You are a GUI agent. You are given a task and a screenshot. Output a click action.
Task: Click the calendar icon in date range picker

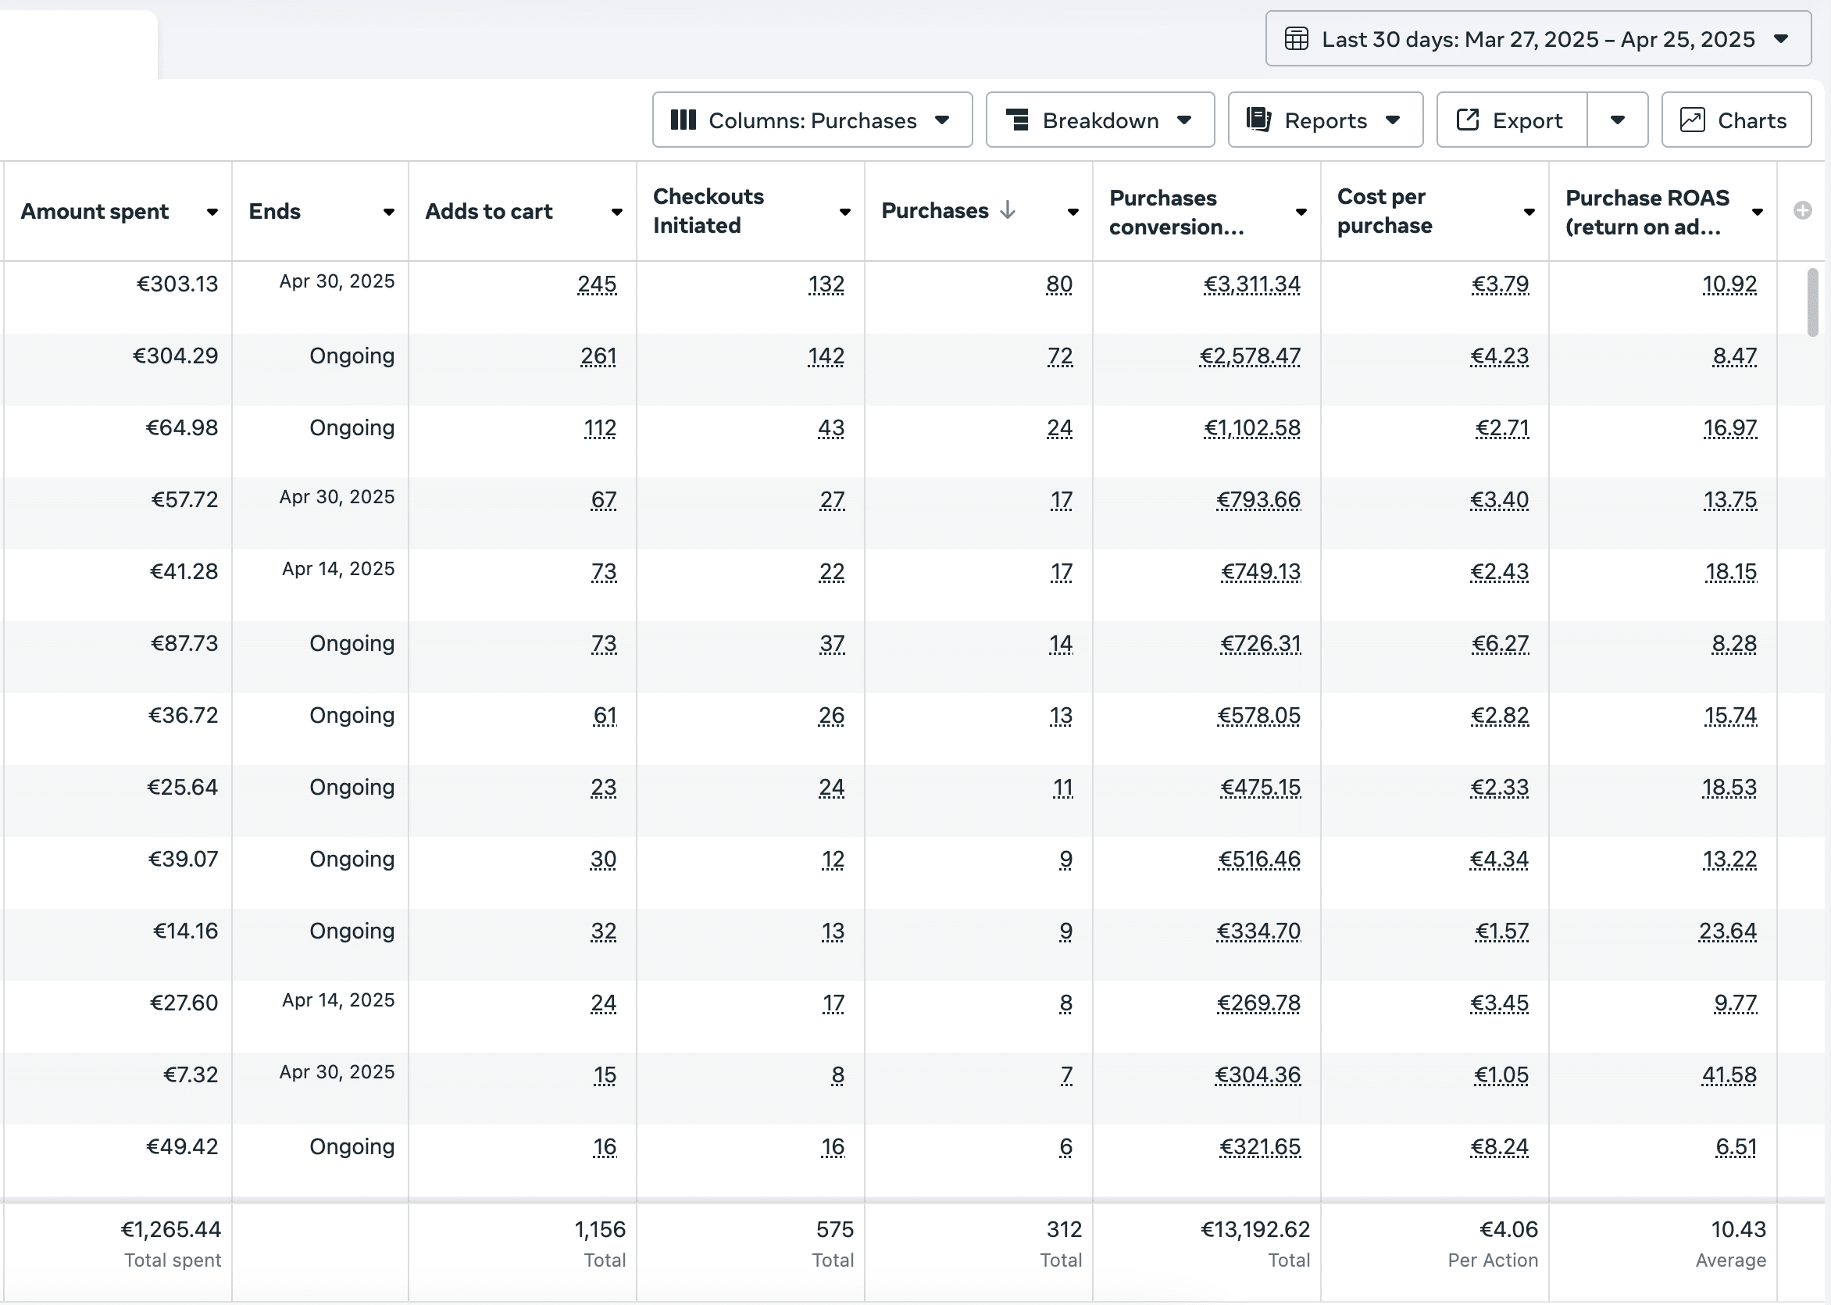tap(1296, 38)
